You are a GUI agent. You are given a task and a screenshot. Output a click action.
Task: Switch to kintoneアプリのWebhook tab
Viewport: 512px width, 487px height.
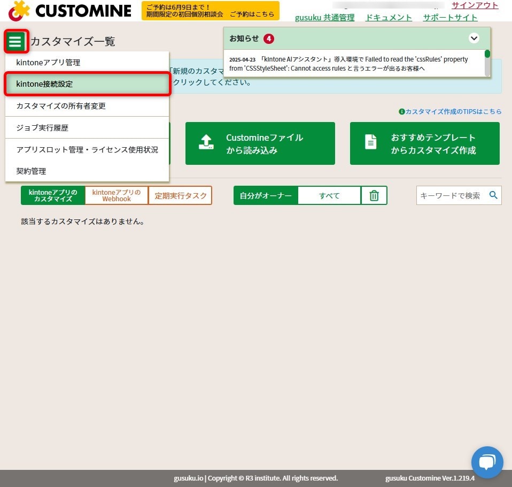tap(117, 195)
